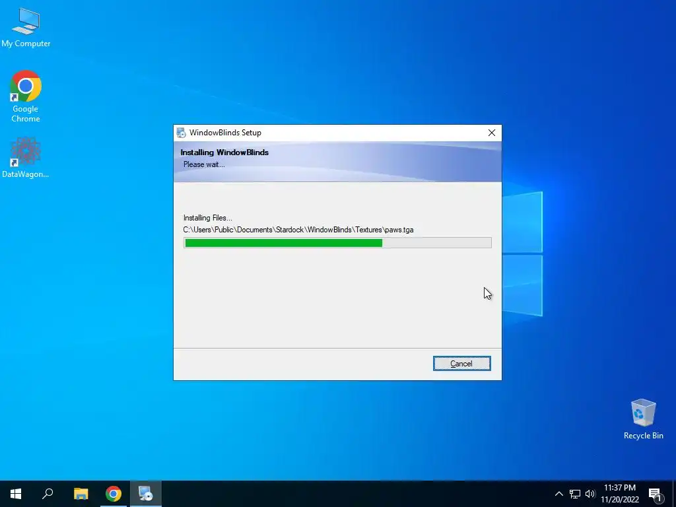Show hidden system tray icons

558,494
